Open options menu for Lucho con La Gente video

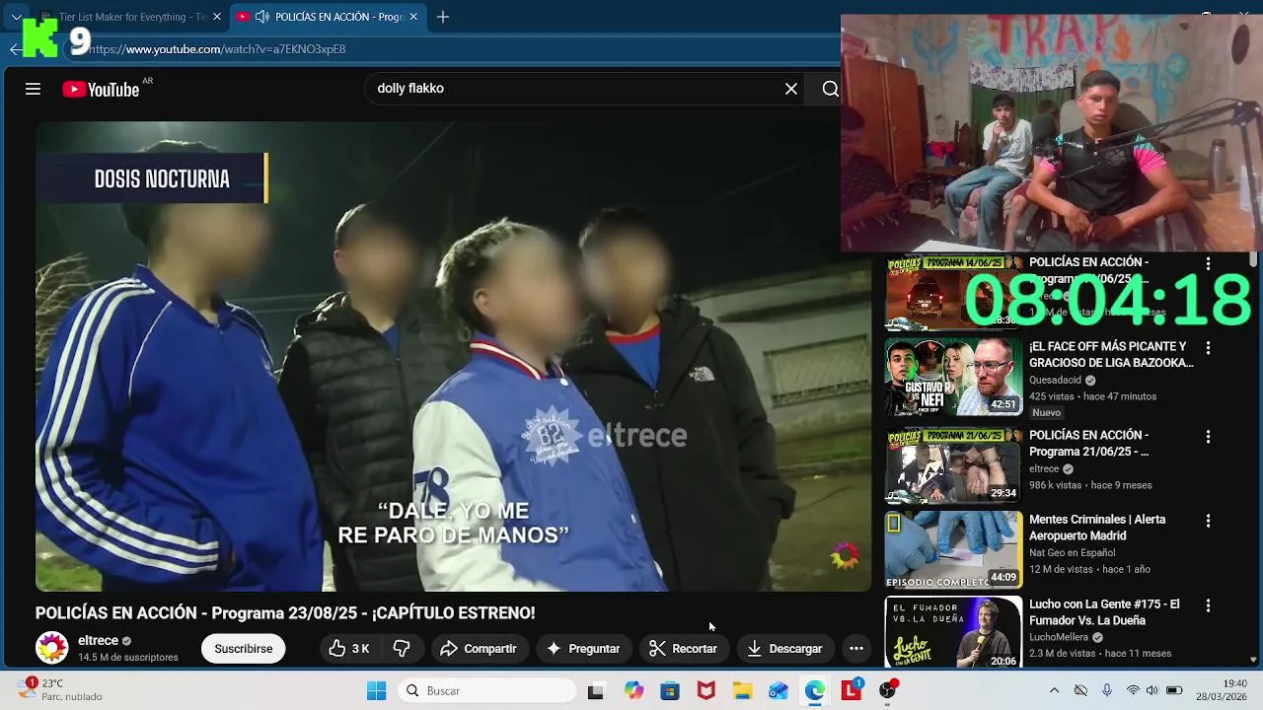pyautogui.click(x=1208, y=606)
